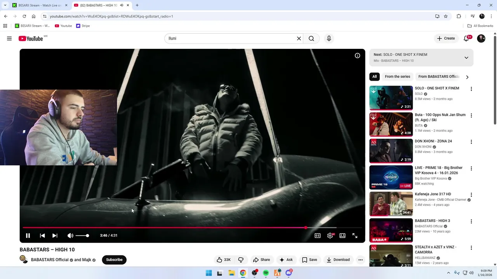
Task: Go to the YouTube home logo
Action: tap(31, 38)
